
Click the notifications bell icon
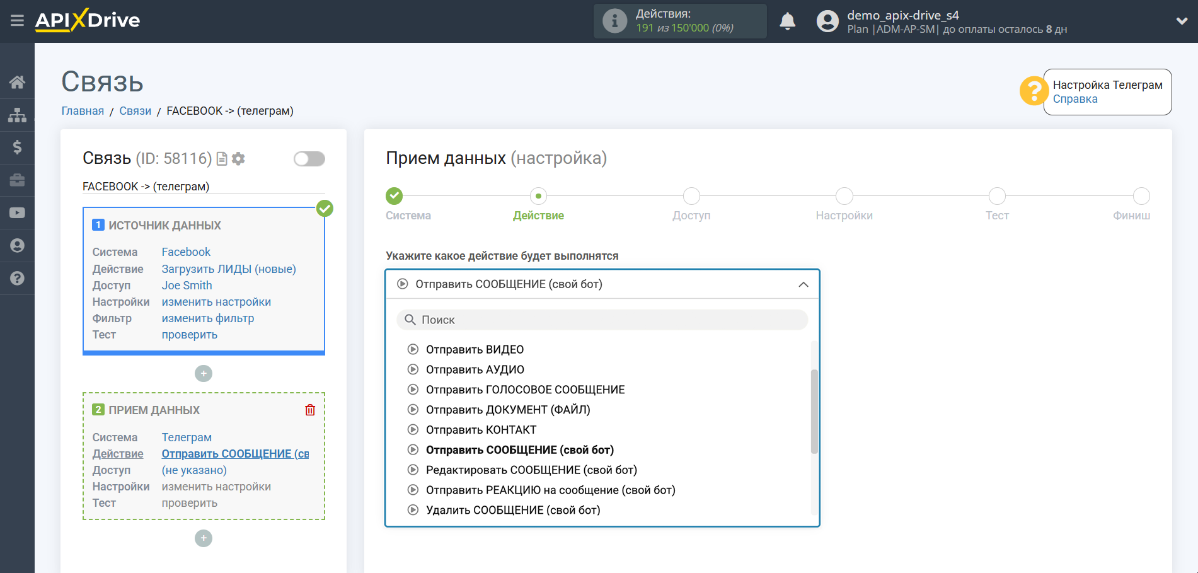coord(787,21)
